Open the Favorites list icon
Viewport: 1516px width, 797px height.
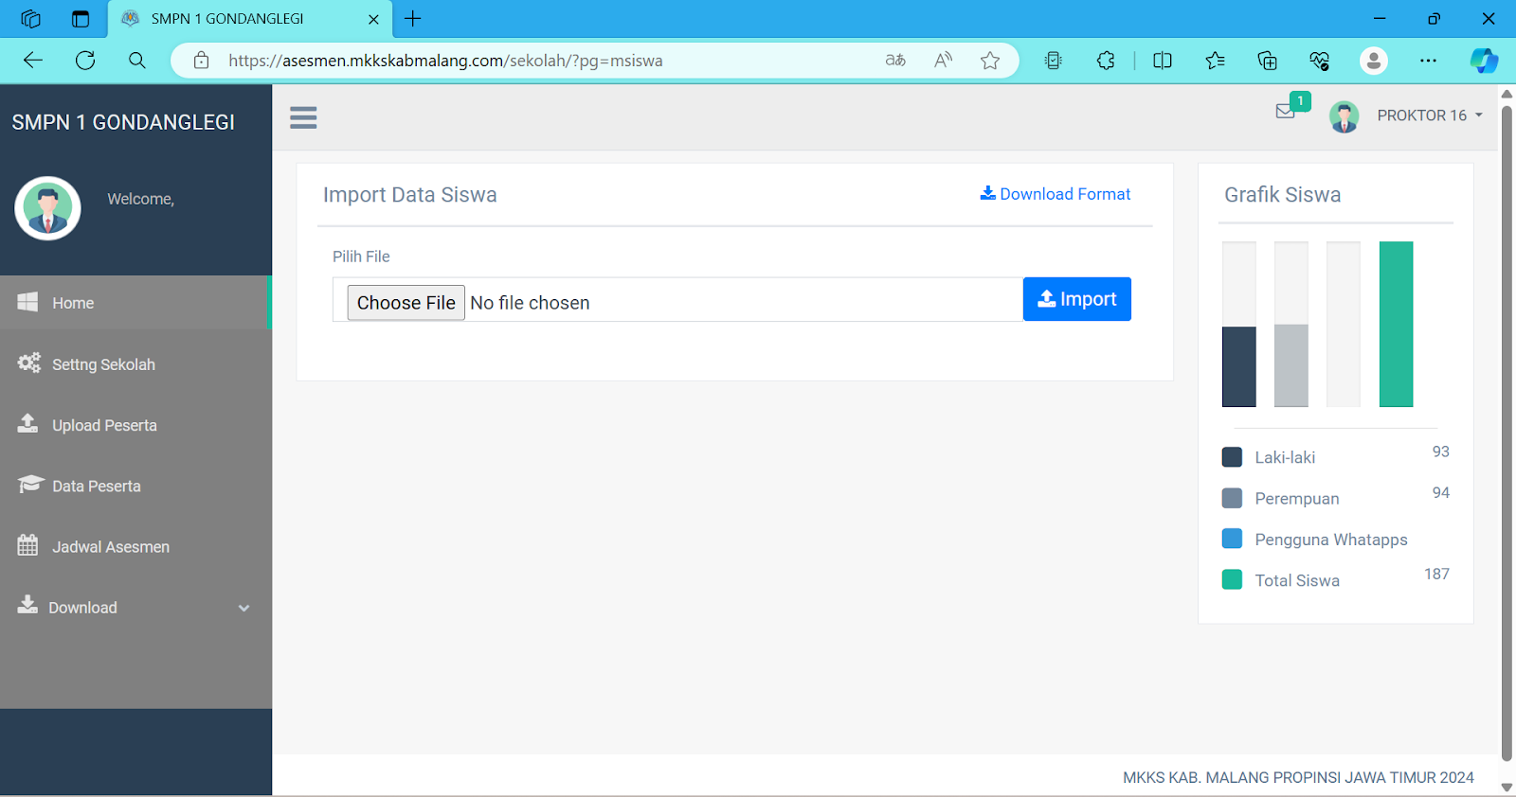pos(1215,61)
